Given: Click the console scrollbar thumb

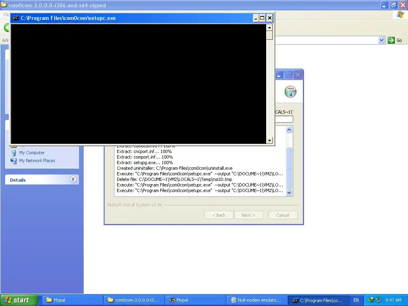Looking at the screenshot, I should 269,35.
